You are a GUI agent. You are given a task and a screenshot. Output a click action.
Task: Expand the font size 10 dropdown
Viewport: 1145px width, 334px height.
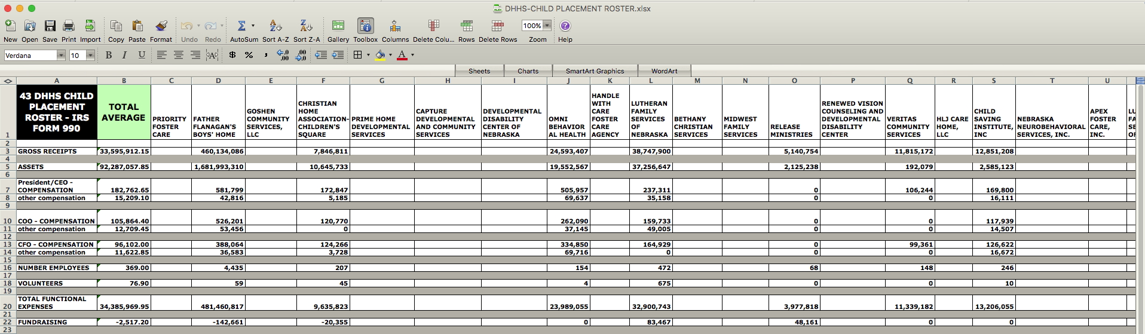click(90, 56)
